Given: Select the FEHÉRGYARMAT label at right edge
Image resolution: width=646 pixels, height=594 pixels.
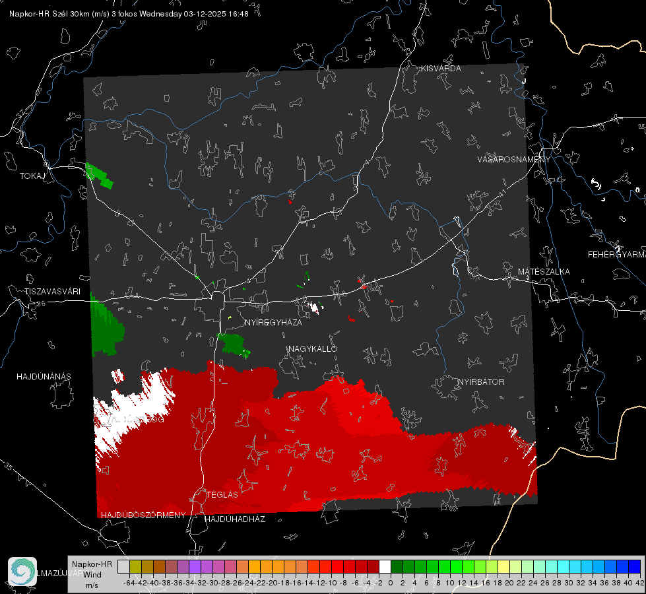Looking at the screenshot, I should click(x=616, y=255).
